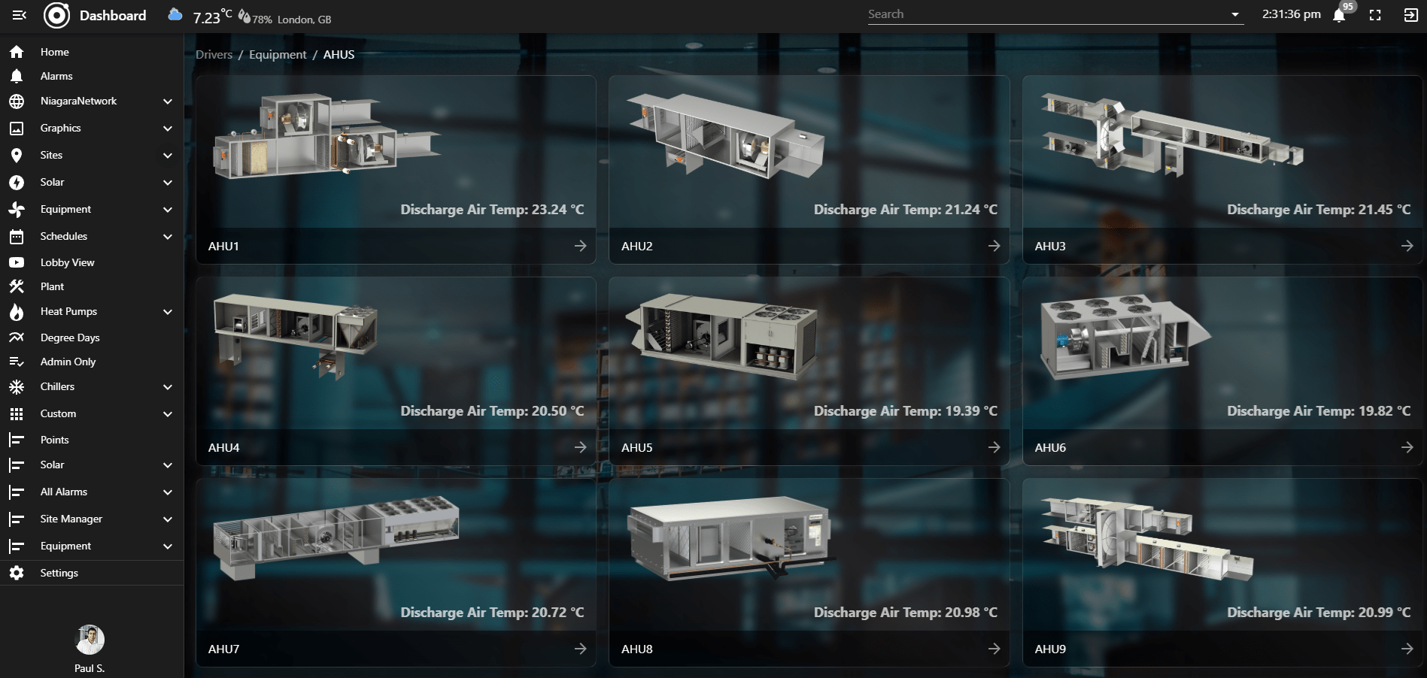Collapse the Schedules dropdown
Screen dimensions: 1427x678
(167, 236)
